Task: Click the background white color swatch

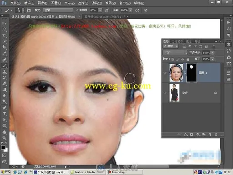Action: click(6, 150)
